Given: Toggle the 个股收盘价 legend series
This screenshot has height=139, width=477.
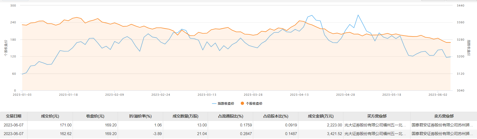Looking at the screenshot, I should click(252, 104).
